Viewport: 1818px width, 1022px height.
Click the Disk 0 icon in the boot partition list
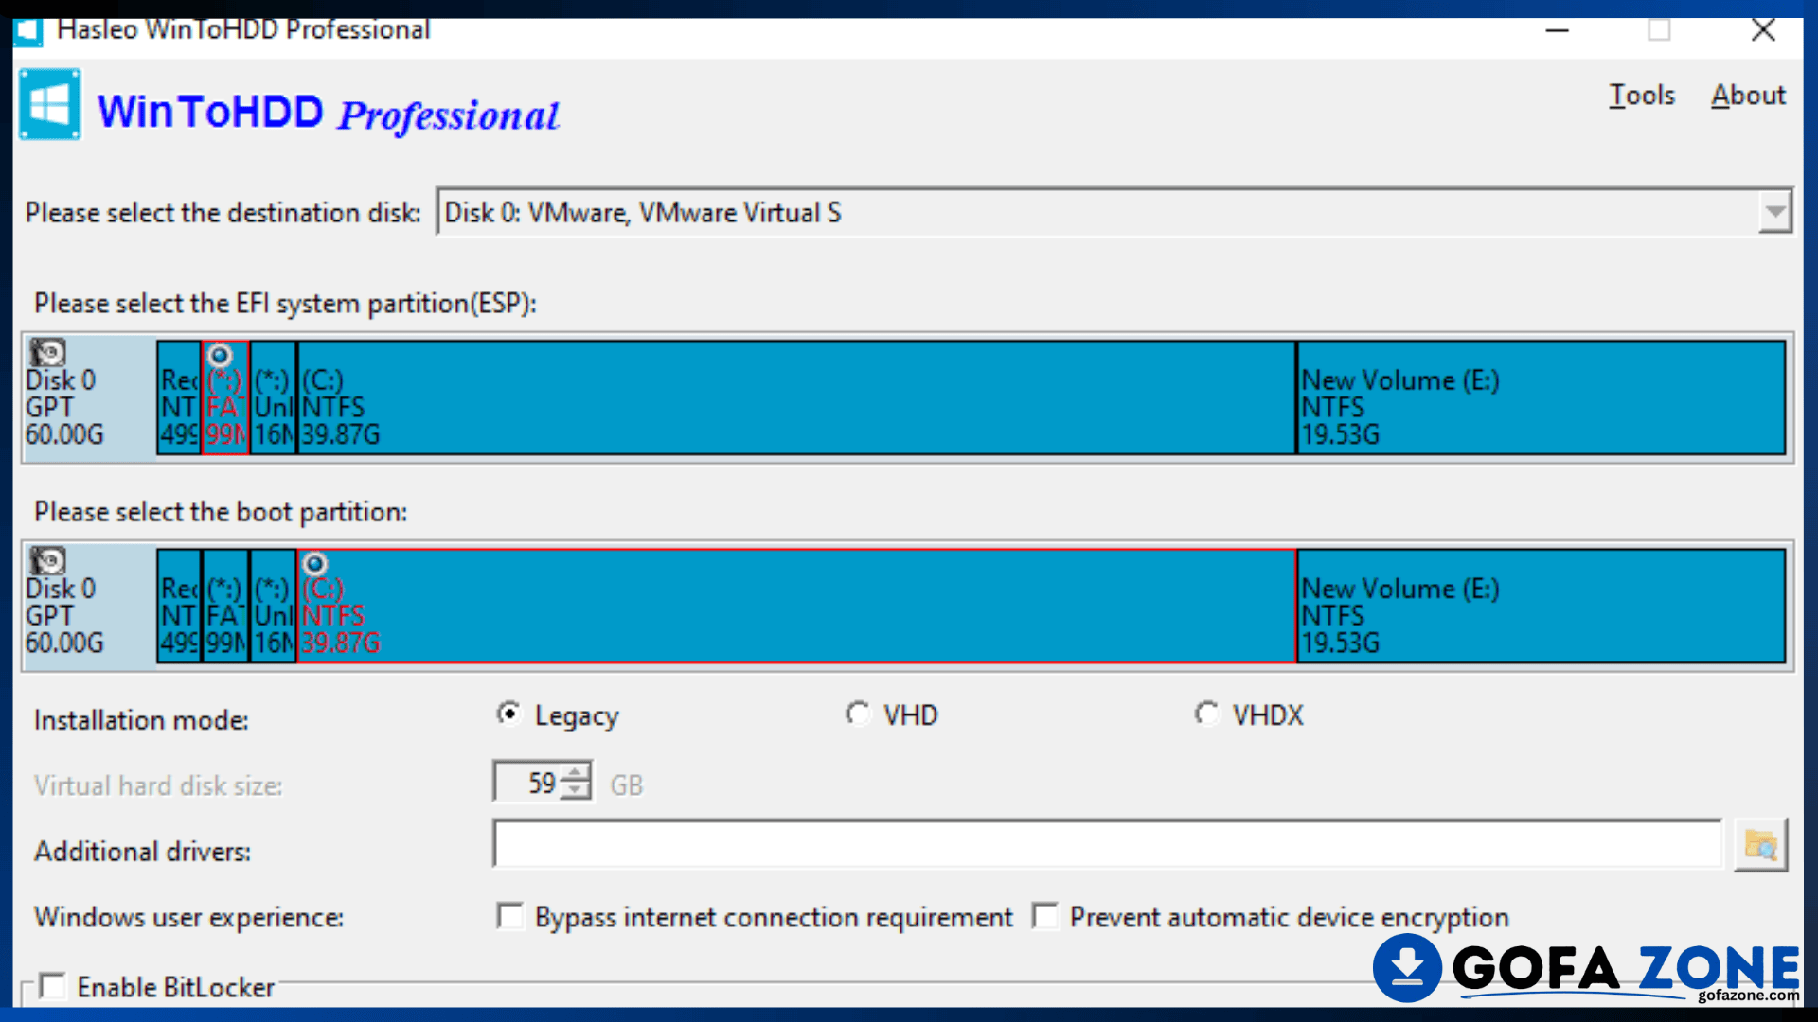46,561
